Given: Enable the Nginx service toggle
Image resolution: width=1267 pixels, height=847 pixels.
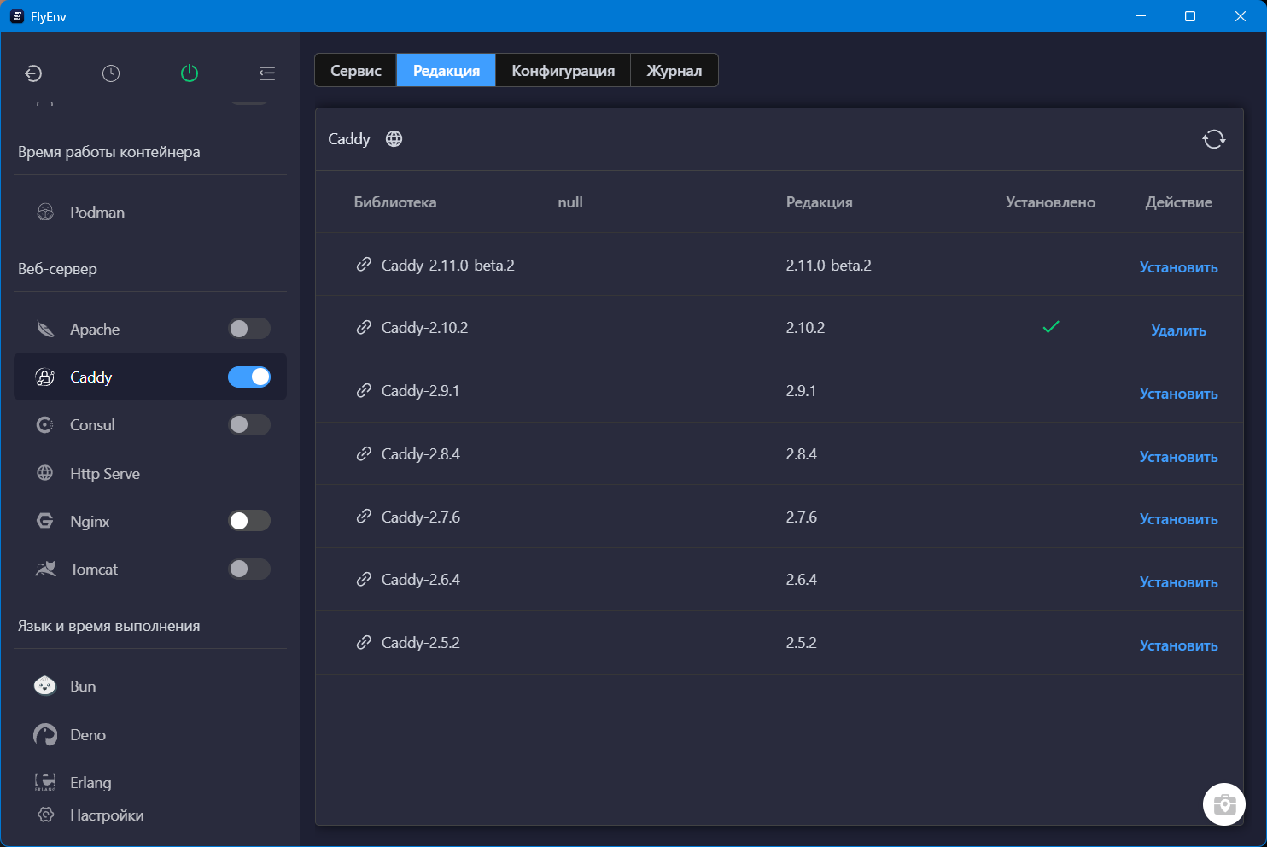Looking at the screenshot, I should [249, 521].
